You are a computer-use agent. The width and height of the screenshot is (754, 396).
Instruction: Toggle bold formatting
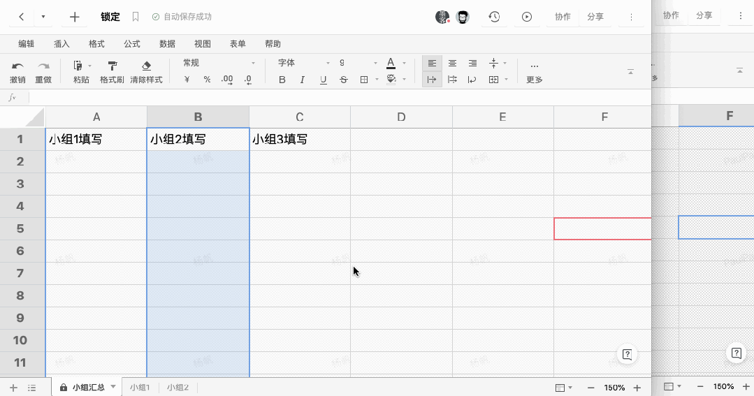(282, 80)
